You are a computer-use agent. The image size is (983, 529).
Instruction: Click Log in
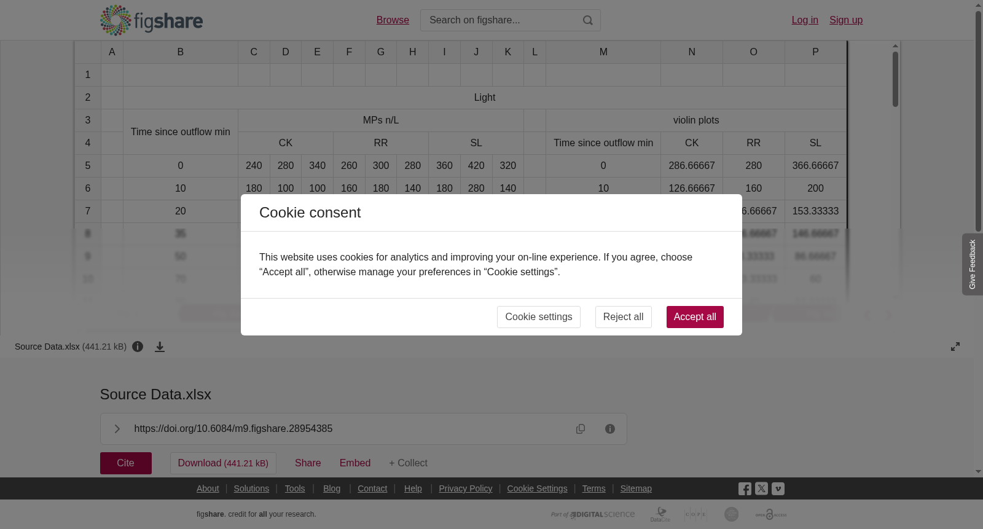click(x=805, y=20)
